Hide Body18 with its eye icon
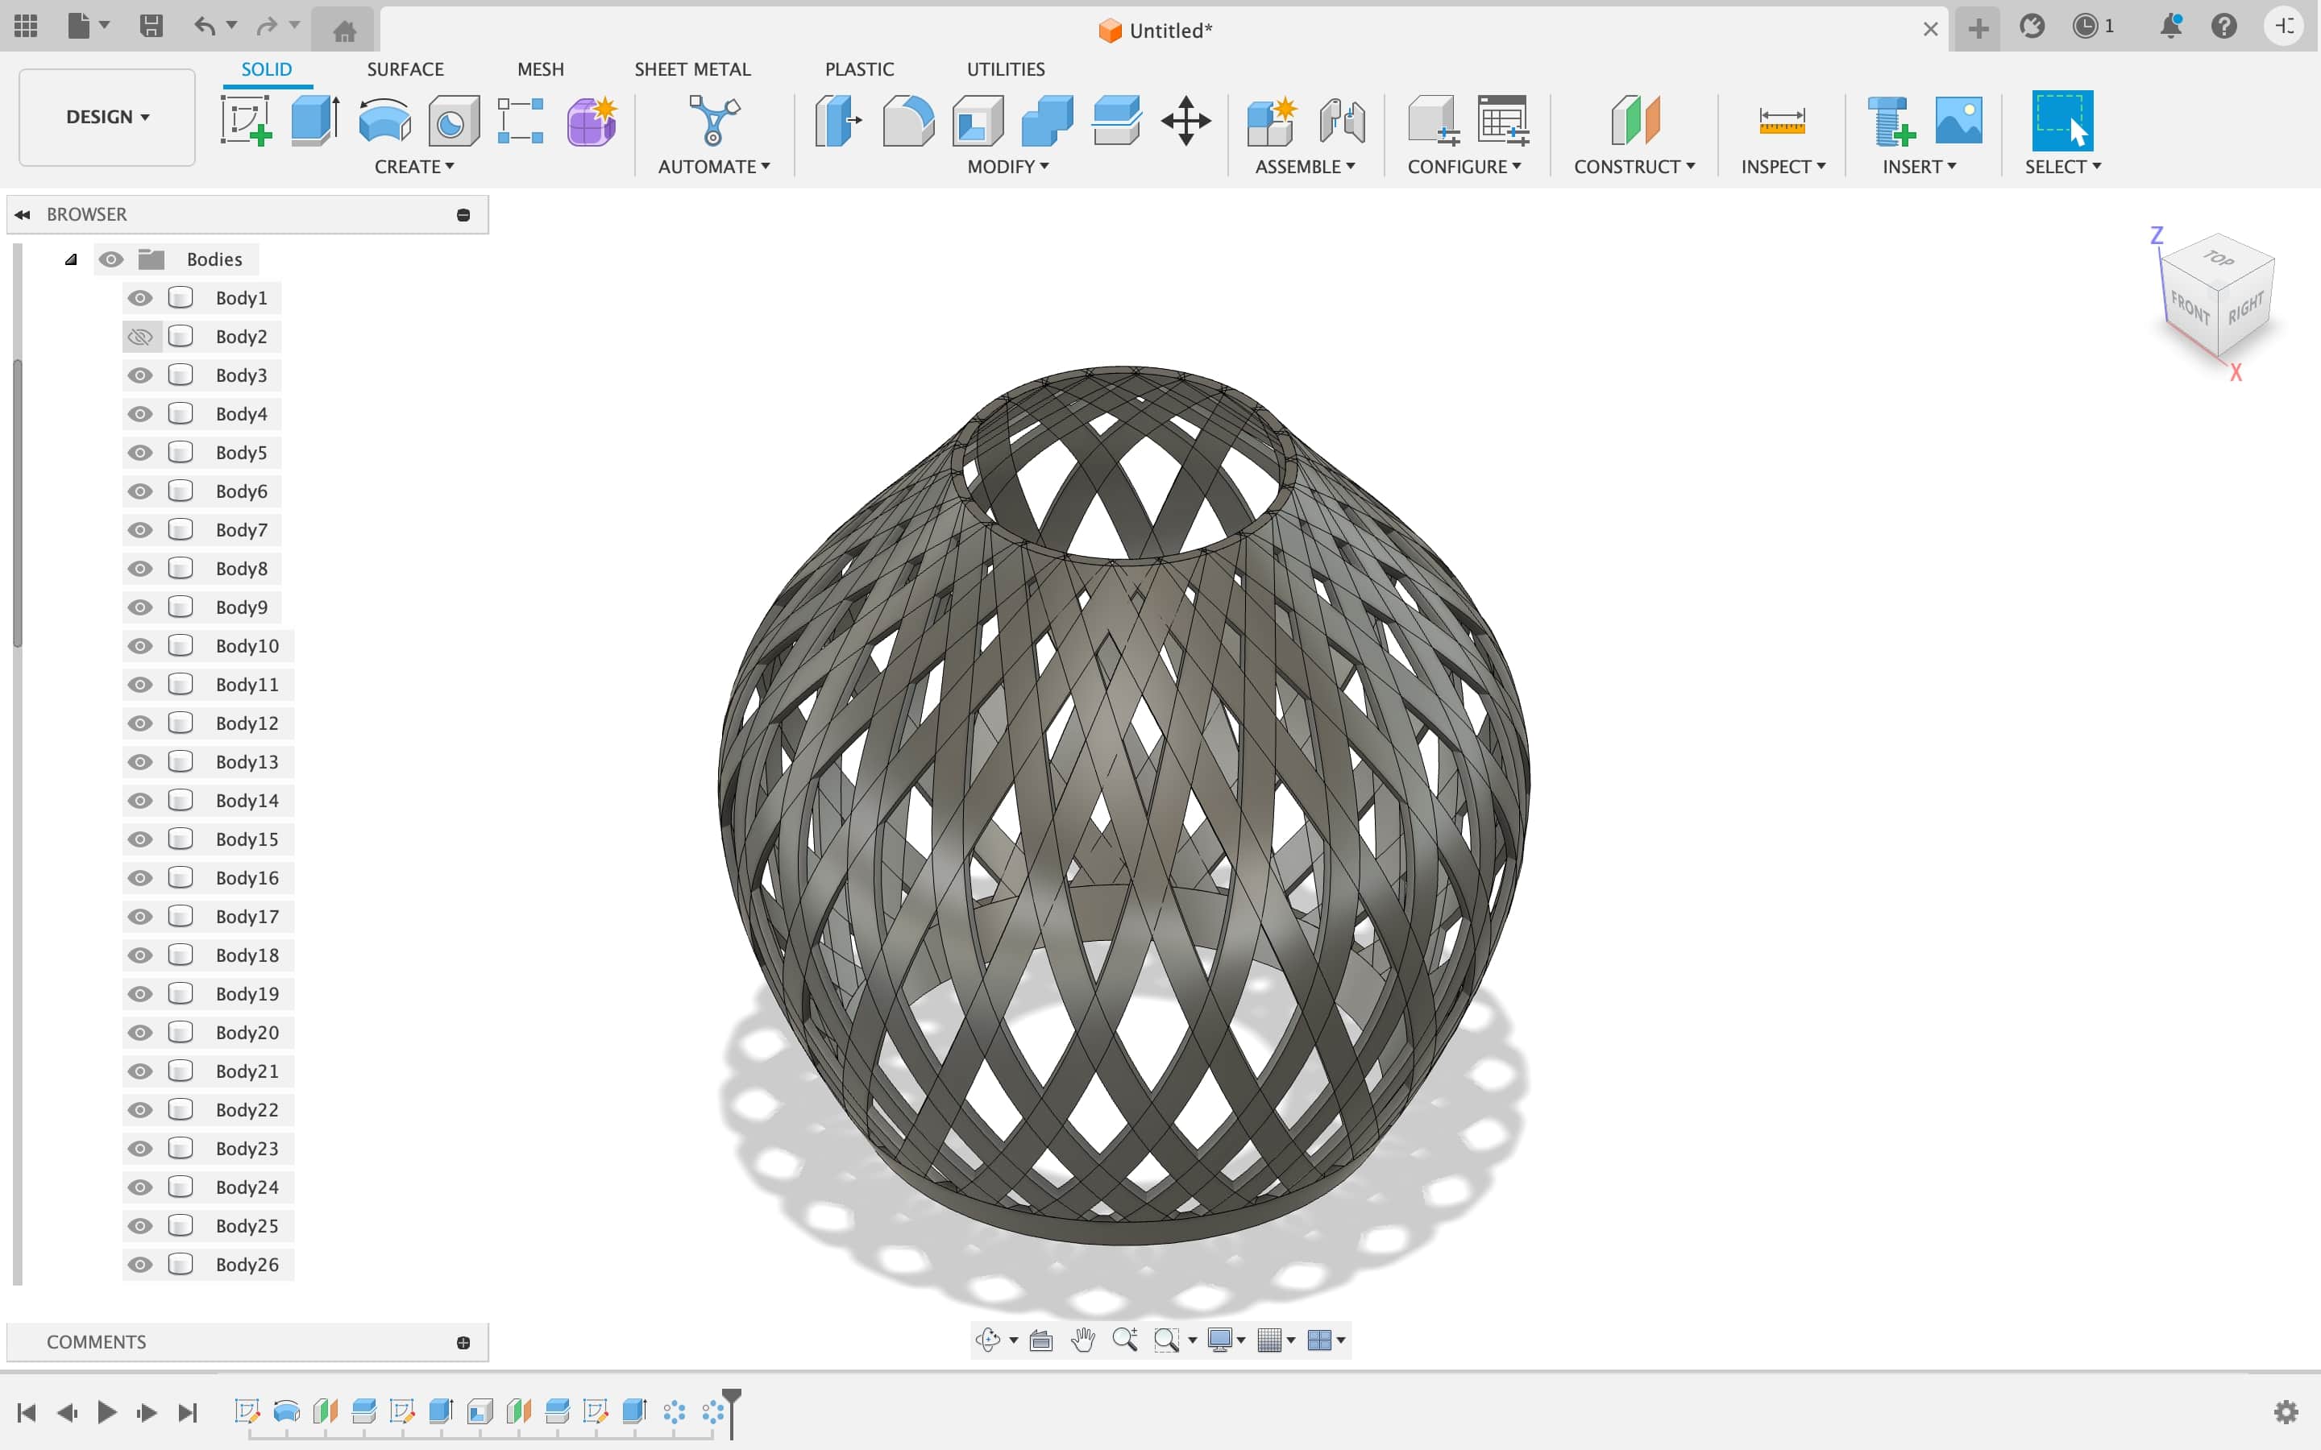 pyautogui.click(x=140, y=955)
